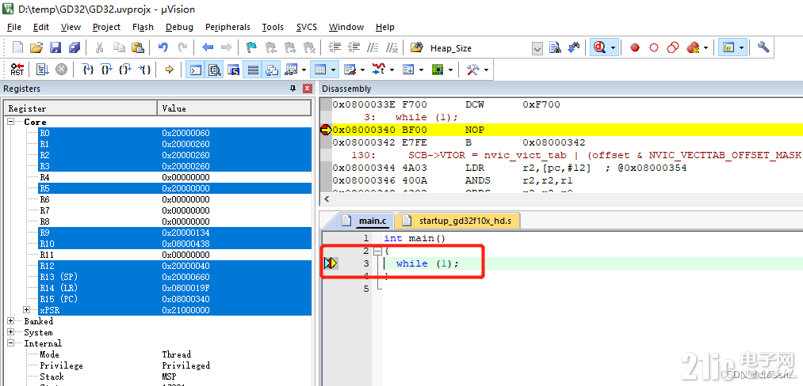The image size is (803, 386).
Task: Select the R15 (PC) register row
Action: (174, 298)
